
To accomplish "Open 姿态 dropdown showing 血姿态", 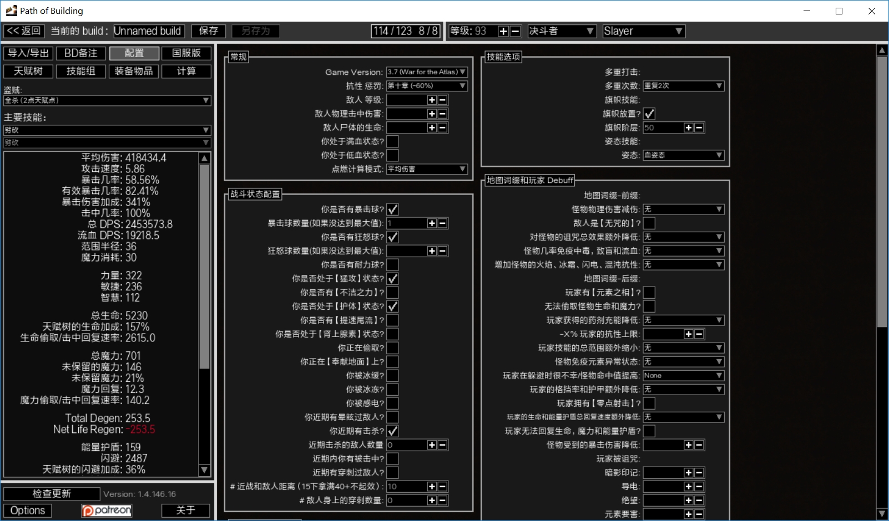I will tap(684, 155).
